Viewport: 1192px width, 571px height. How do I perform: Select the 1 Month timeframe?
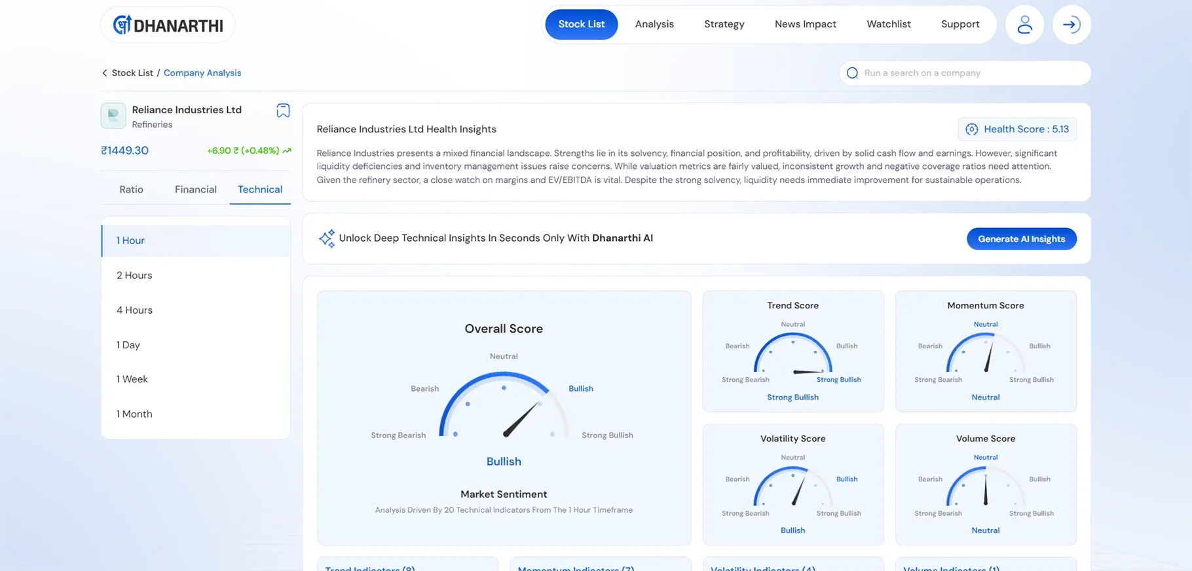(196, 414)
